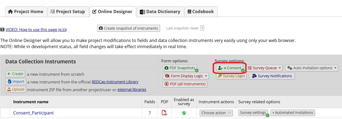This screenshot has height=119, width=342.
Task: Click the Import instrument button
Action: tap(16, 82)
